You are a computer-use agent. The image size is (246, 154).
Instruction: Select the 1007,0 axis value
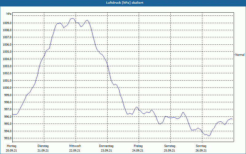pos(7,37)
